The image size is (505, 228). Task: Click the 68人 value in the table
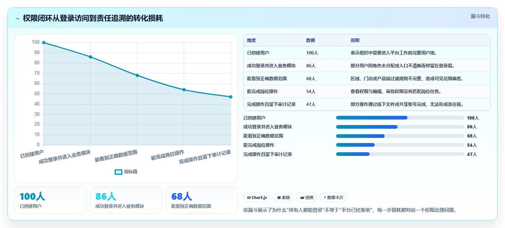tap(311, 79)
